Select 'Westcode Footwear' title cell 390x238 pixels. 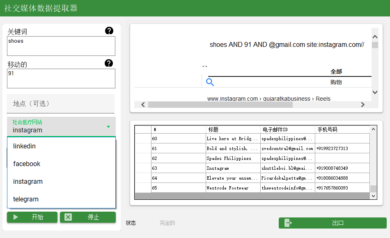(233, 188)
